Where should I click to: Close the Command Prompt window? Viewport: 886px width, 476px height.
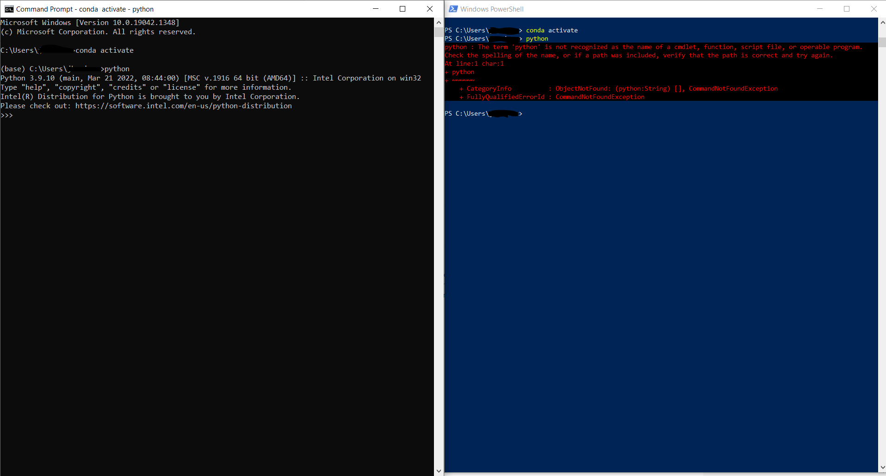coord(429,9)
